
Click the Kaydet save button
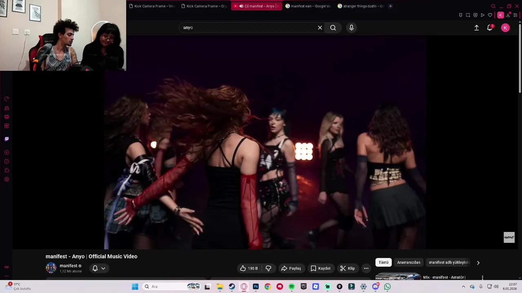321,268
